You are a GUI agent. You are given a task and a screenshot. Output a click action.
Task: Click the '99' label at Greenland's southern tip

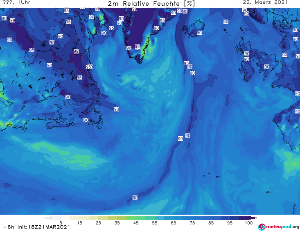[138, 47]
